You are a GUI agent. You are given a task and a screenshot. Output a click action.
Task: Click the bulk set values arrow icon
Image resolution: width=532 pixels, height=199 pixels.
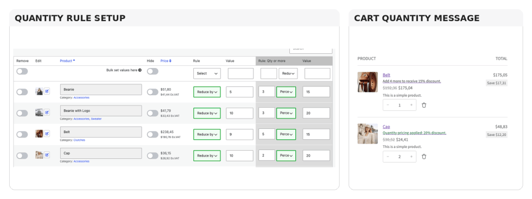(140, 70)
